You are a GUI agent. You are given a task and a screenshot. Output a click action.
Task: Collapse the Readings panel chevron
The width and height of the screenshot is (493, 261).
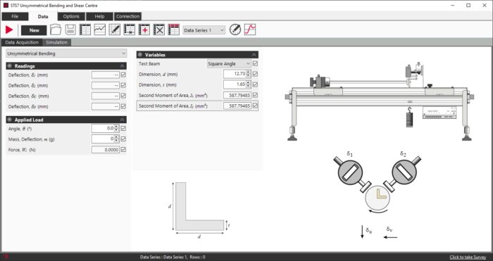click(122, 66)
